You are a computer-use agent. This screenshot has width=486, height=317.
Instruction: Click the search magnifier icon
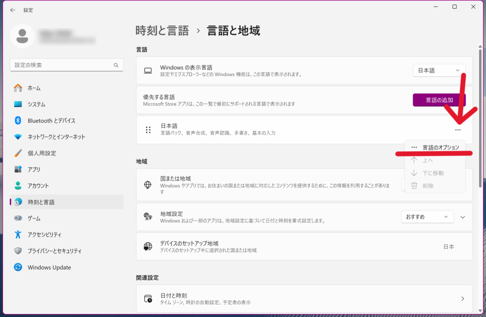click(x=116, y=65)
